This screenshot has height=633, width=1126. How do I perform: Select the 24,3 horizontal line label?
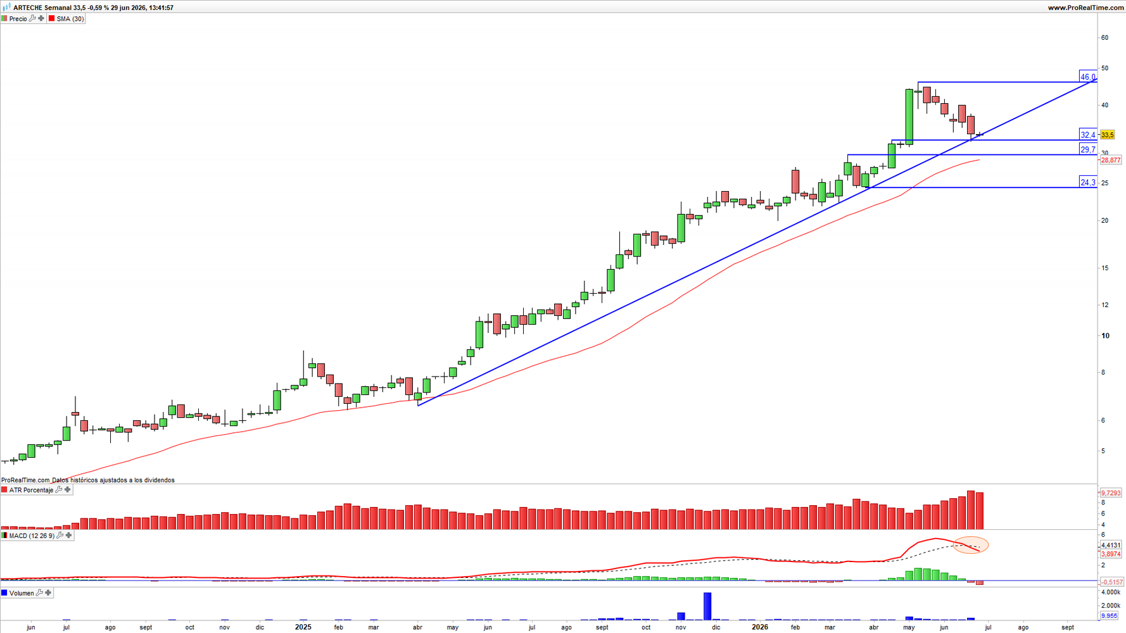point(1088,182)
